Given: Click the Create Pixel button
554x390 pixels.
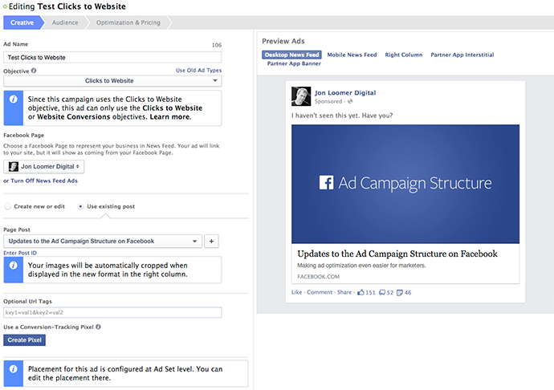Looking at the screenshot, I should point(24,340).
